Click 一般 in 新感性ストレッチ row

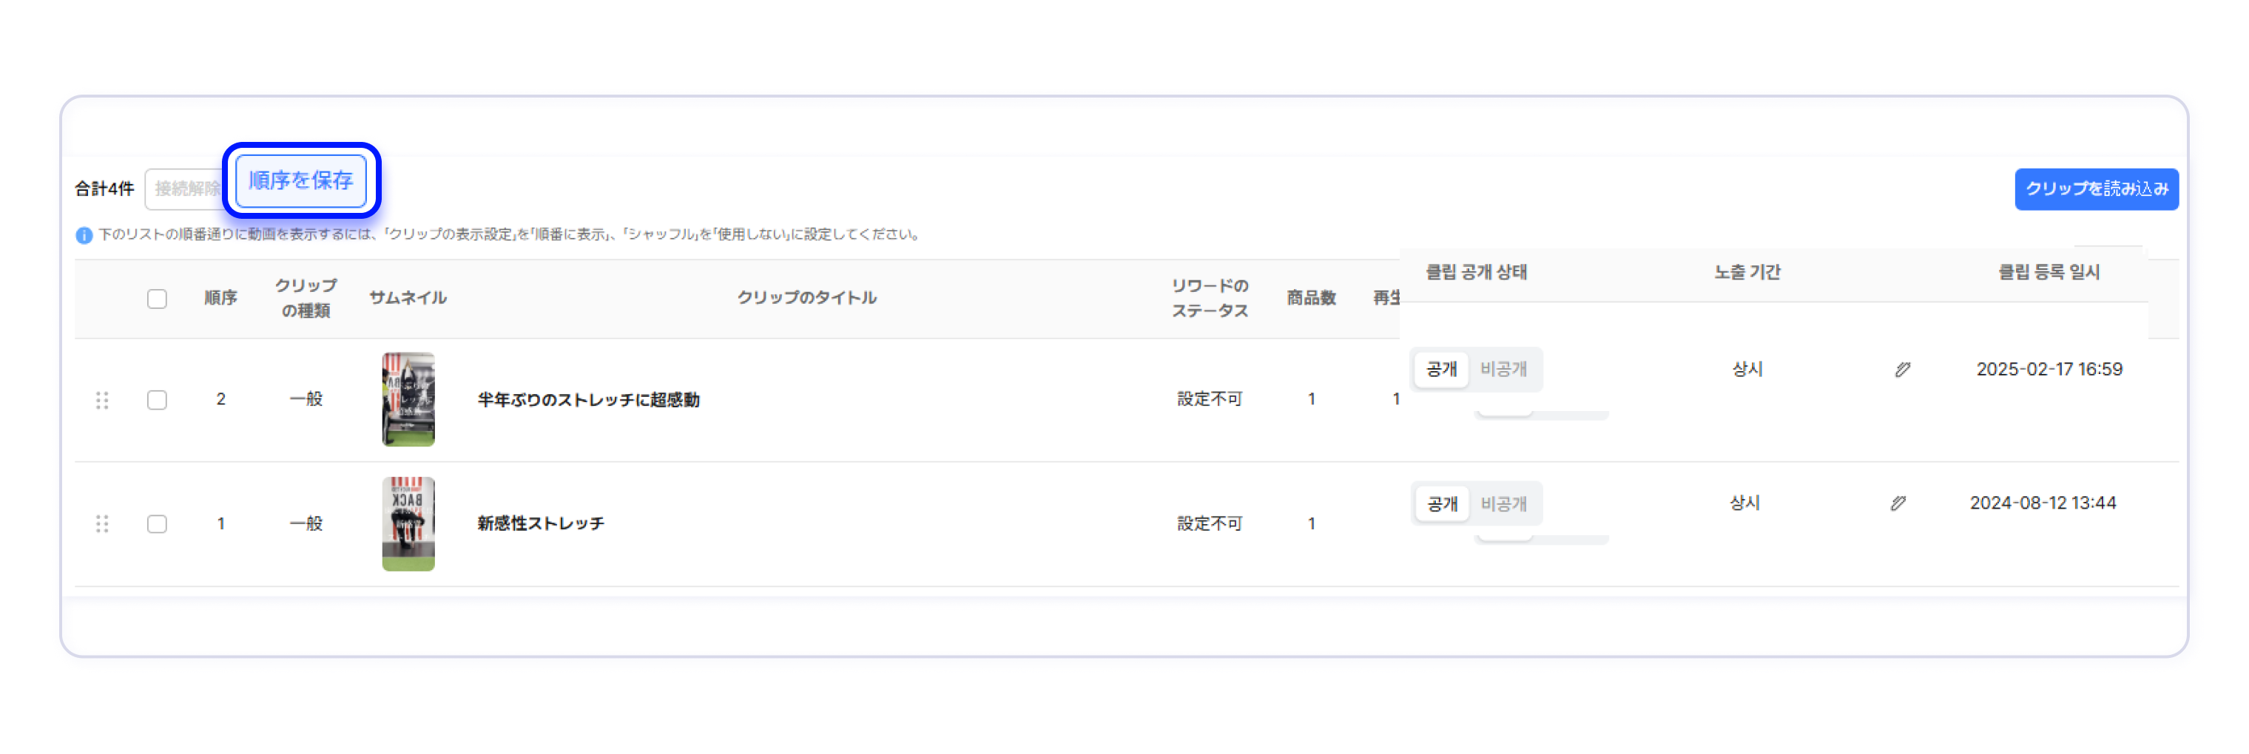(306, 523)
